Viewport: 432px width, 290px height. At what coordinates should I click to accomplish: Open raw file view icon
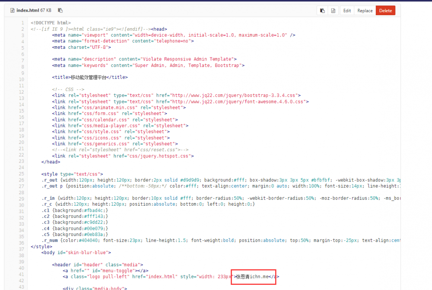334,11
